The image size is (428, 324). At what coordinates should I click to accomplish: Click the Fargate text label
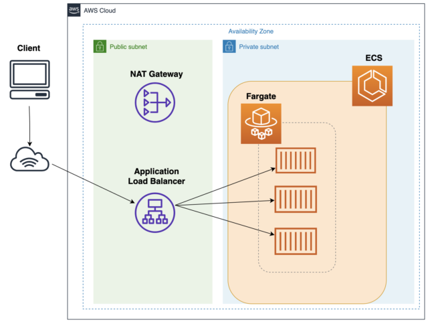pyautogui.click(x=261, y=96)
